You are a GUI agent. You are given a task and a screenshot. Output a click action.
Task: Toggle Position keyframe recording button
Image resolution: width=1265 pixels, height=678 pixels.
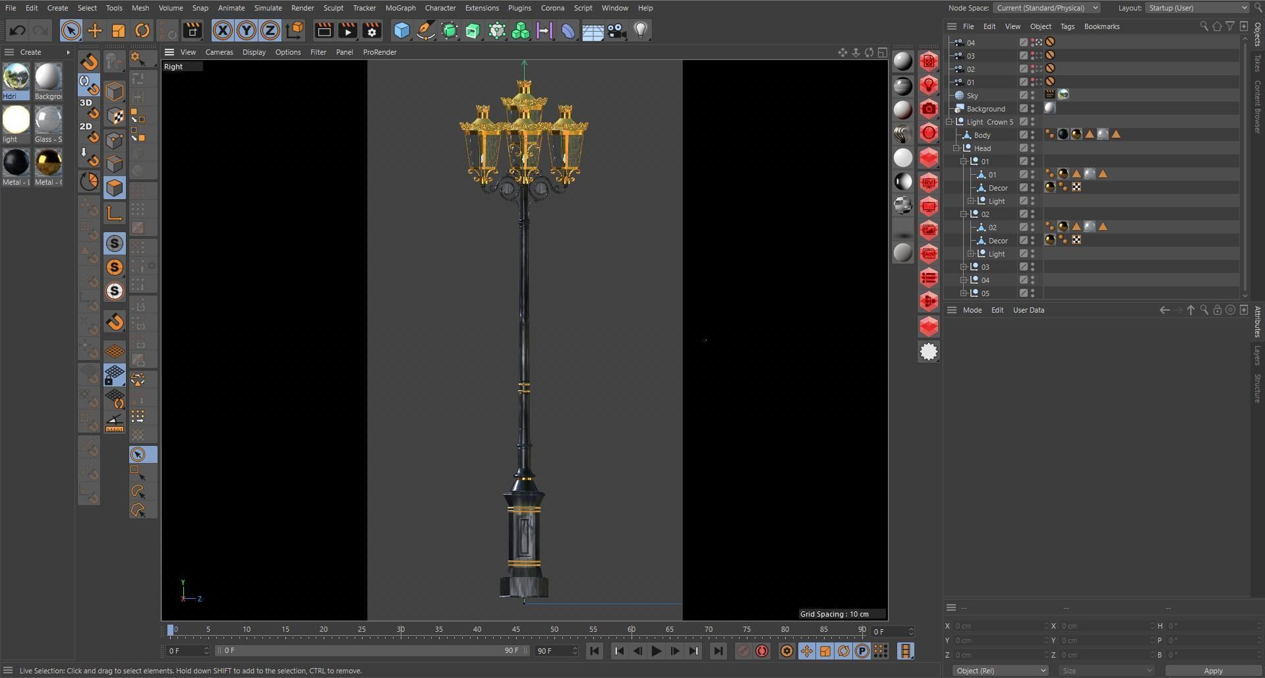tap(807, 651)
